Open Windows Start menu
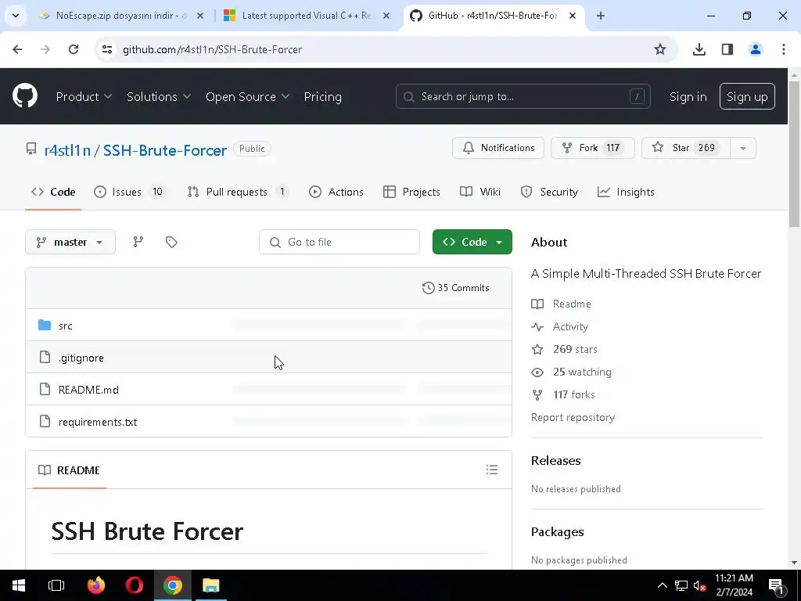 click(x=19, y=585)
